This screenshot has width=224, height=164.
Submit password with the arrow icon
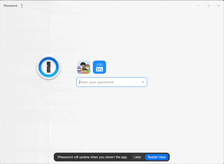click(142, 82)
